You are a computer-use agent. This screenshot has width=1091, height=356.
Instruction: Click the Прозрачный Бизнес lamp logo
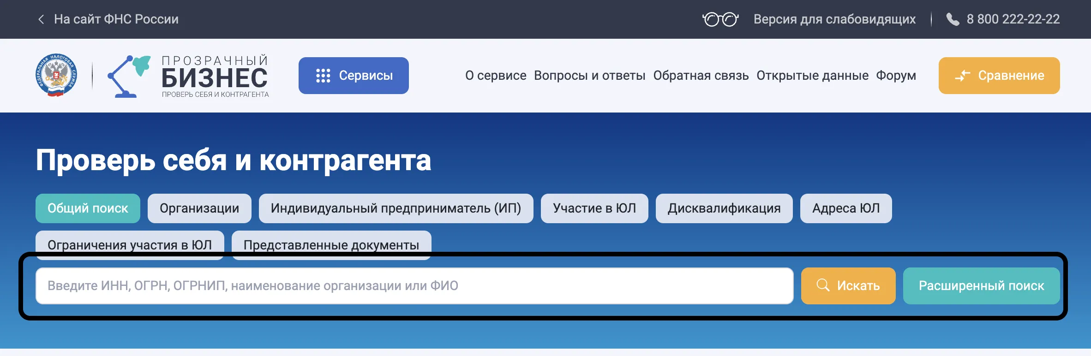point(129,76)
